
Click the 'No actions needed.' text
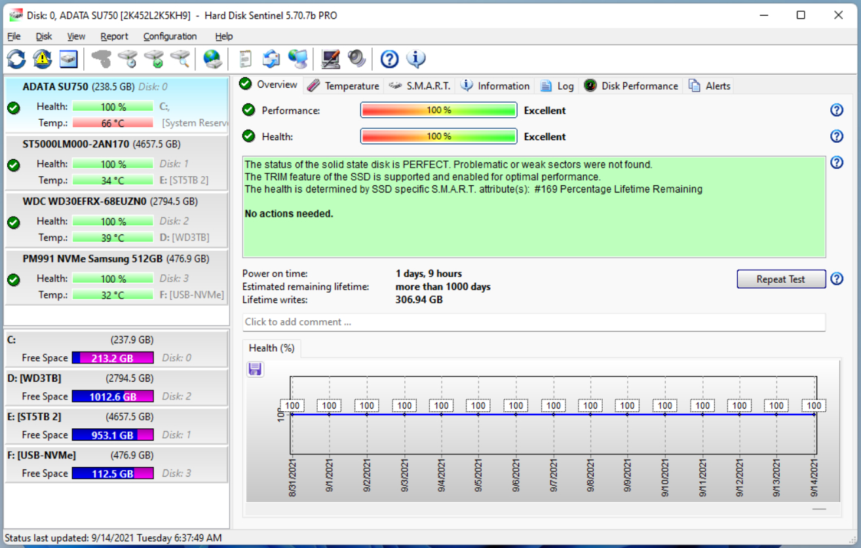pos(289,213)
